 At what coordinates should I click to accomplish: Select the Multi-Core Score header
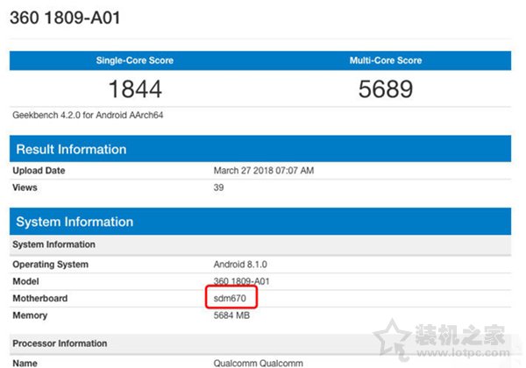386,60
